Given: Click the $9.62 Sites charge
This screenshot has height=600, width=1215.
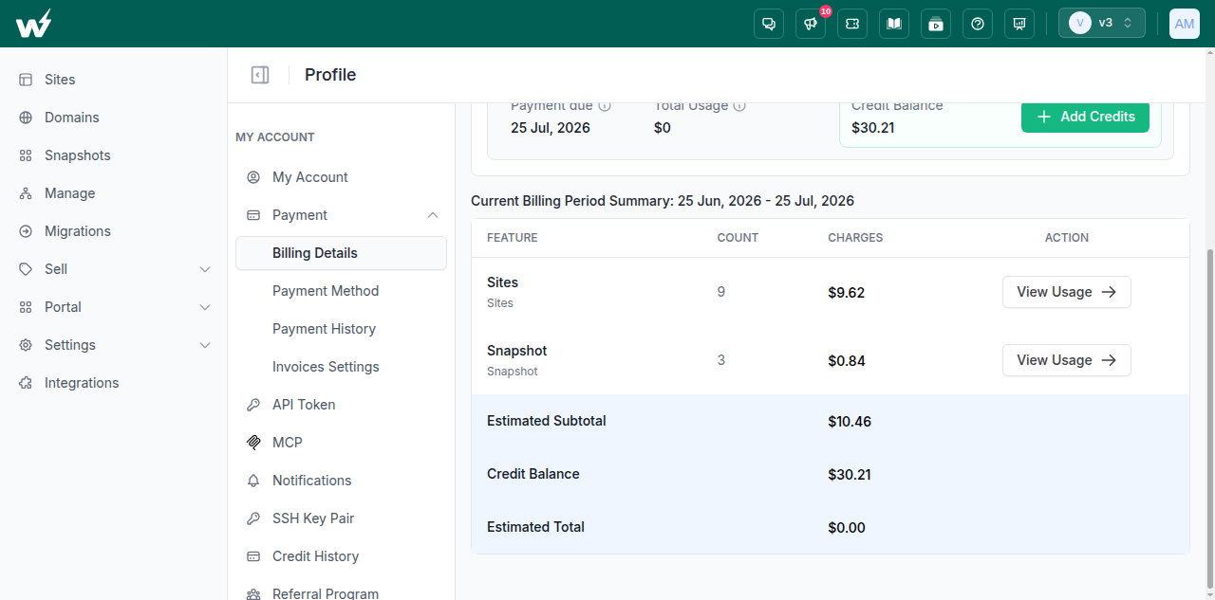Looking at the screenshot, I should pos(847,293).
